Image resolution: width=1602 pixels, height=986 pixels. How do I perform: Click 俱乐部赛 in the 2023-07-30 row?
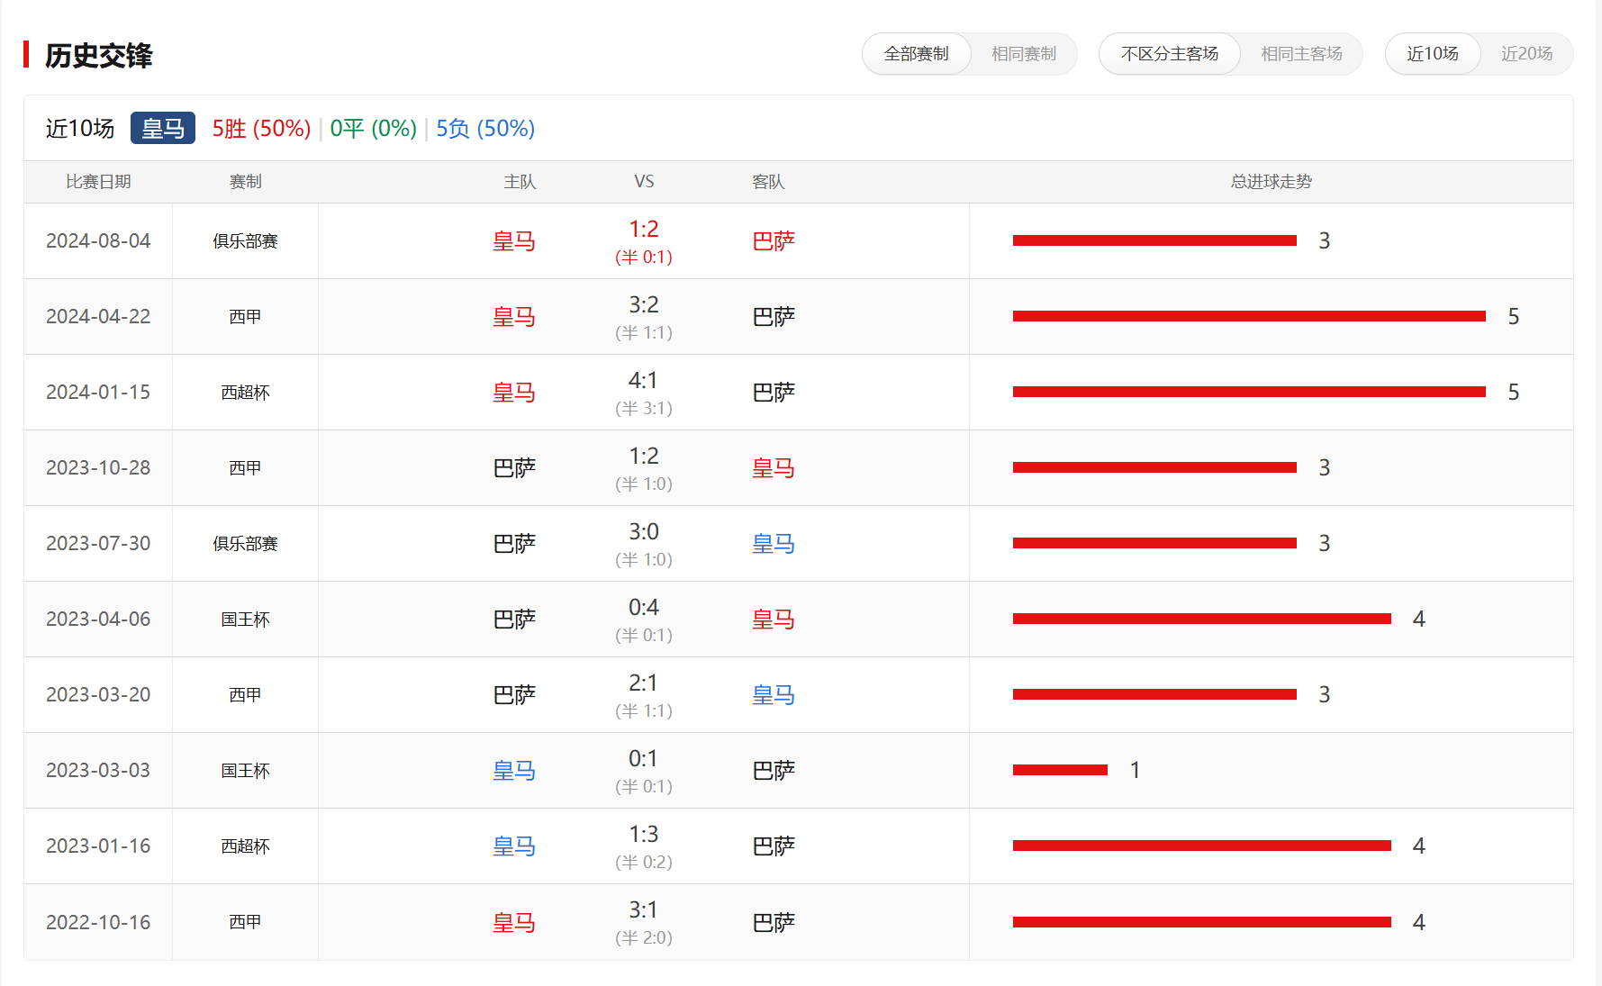[245, 544]
